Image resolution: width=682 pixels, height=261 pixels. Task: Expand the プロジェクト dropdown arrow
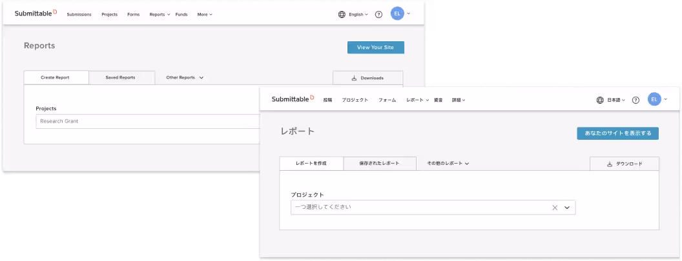point(567,208)
